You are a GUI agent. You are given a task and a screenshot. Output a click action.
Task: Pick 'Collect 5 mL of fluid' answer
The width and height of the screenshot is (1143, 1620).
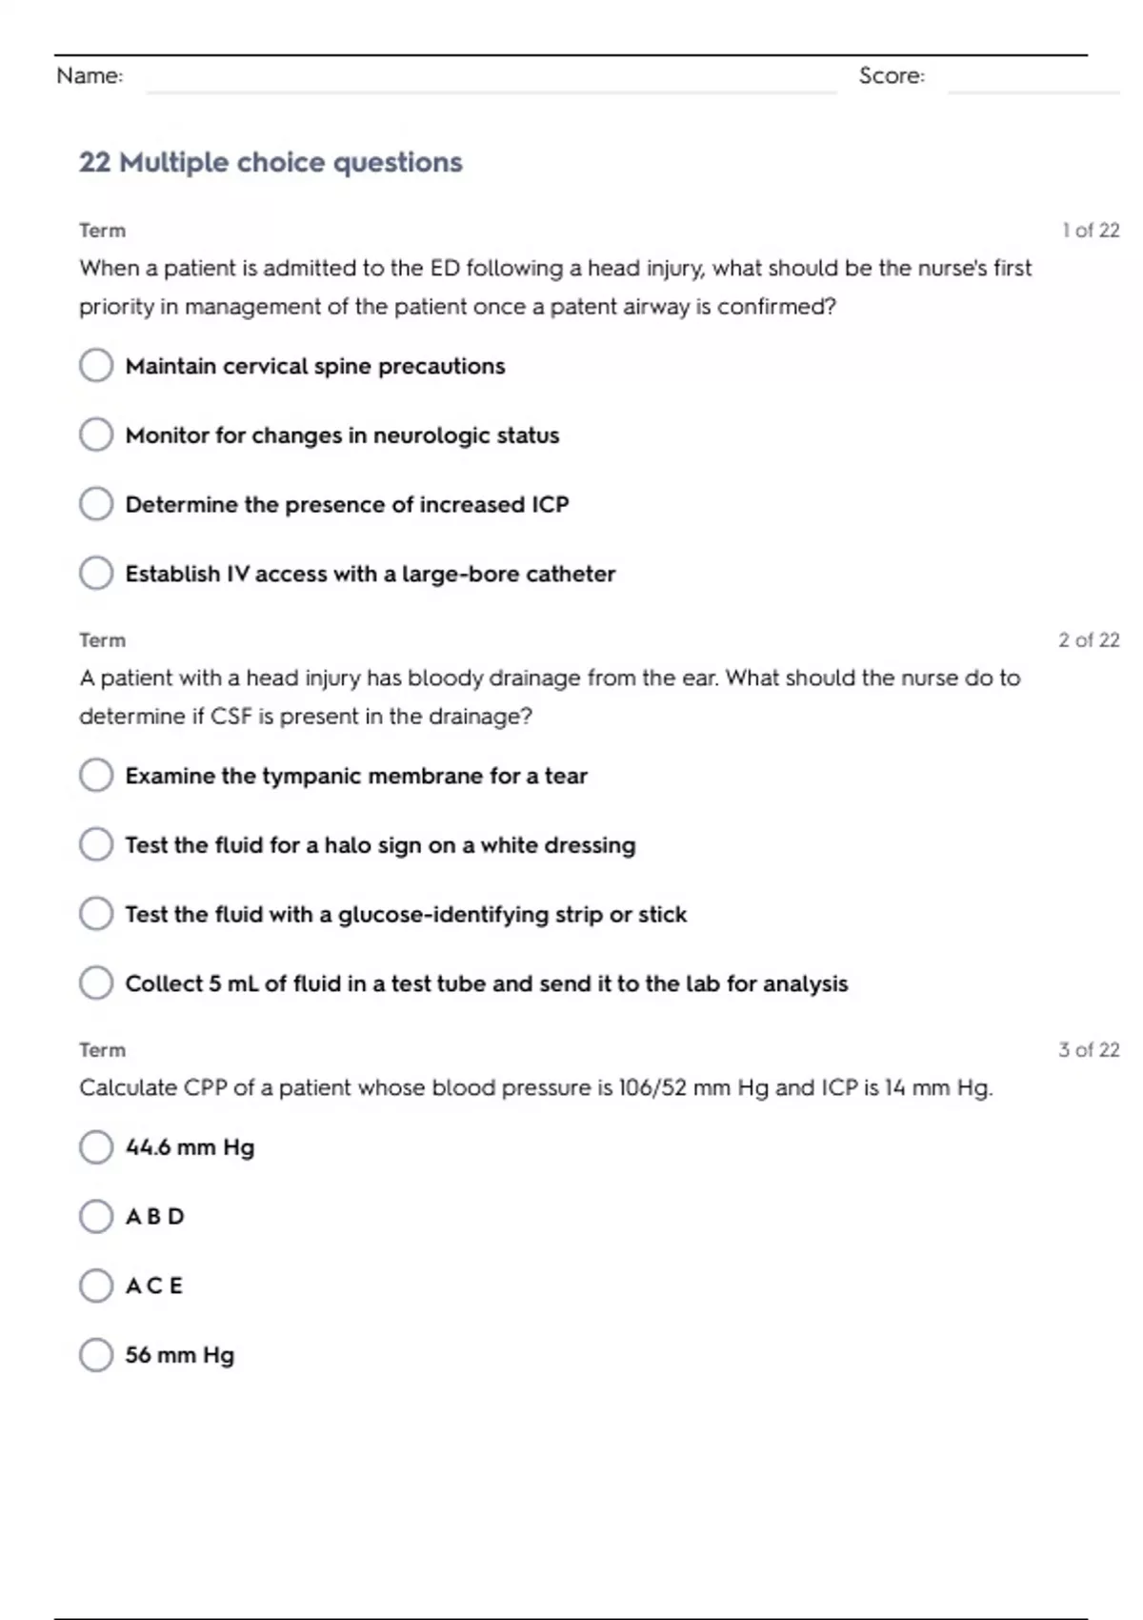[x=96, y=982]
